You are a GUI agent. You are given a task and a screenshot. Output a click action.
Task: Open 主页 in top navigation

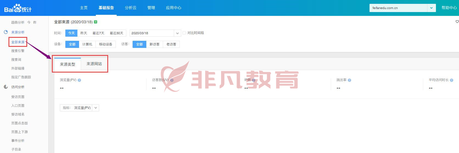coord(84,8)
